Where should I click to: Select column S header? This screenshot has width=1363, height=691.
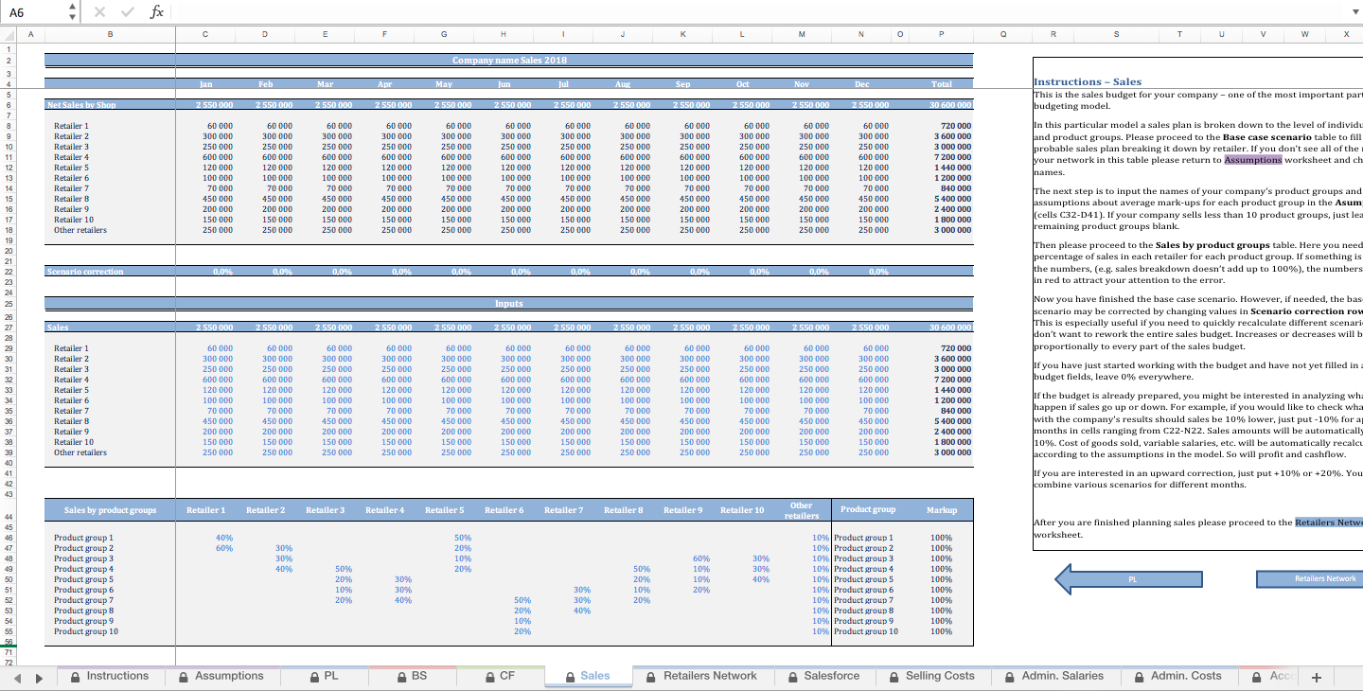point(1116,35)
